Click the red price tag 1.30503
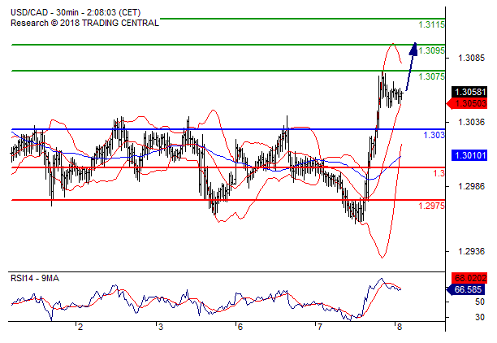 pos(467,103)
